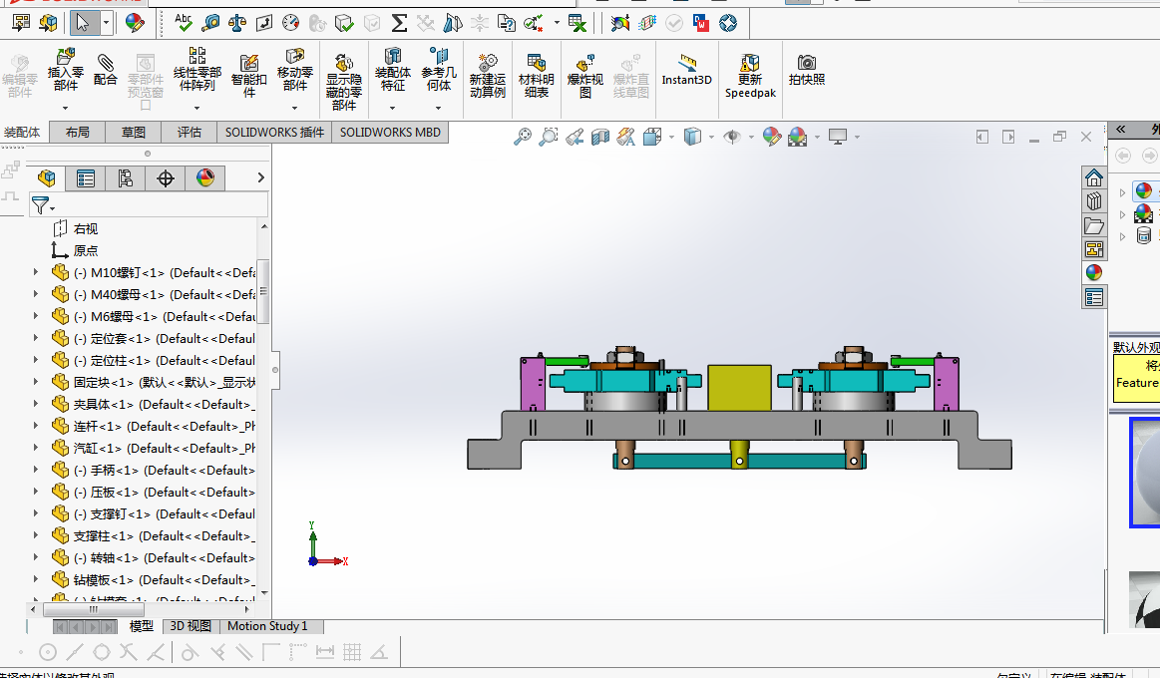
Task: Expand the 夹具体<1> component node
Action: [x=36, y=405]
